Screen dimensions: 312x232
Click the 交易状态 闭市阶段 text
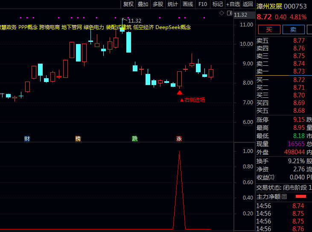coord(282,188)
